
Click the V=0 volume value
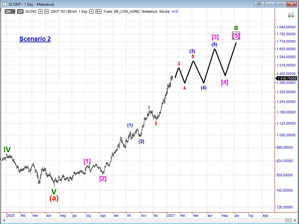(175, 11)
